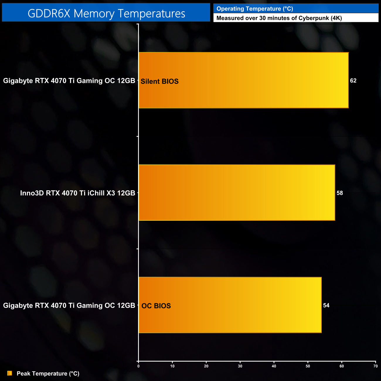Select the value "54" at the bar end
This screenshot has height=381, width=381.
tap(326, 305)
